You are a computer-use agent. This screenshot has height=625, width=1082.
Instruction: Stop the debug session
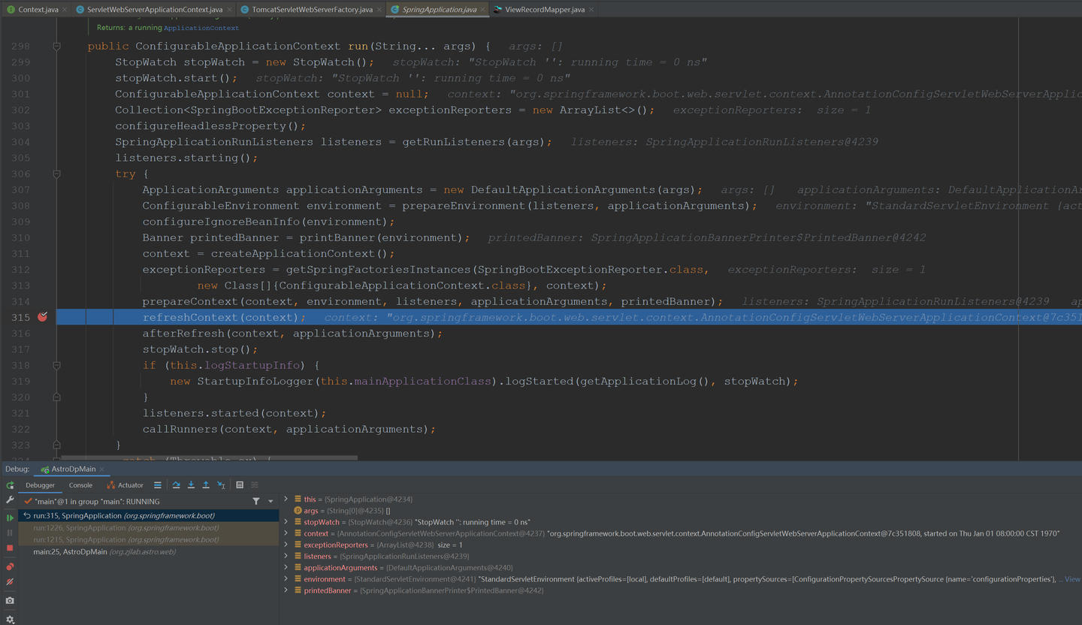10,548
